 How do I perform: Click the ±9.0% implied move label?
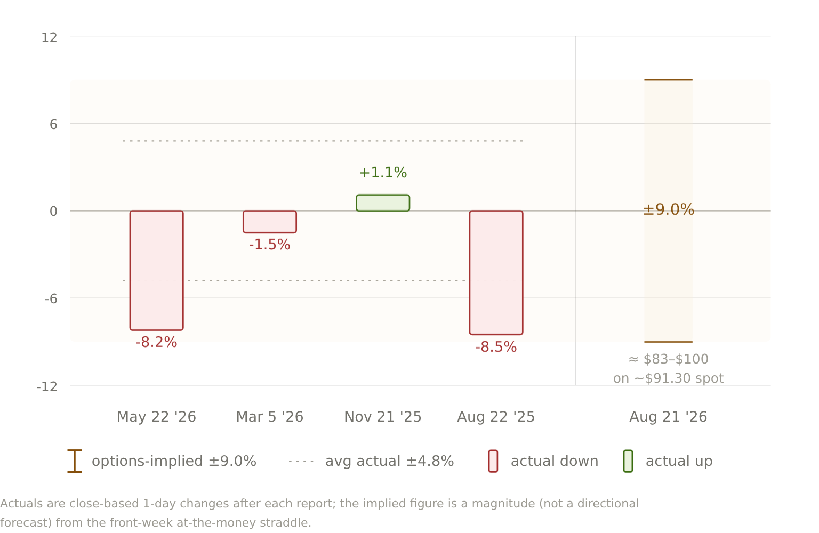coord(669,209)
